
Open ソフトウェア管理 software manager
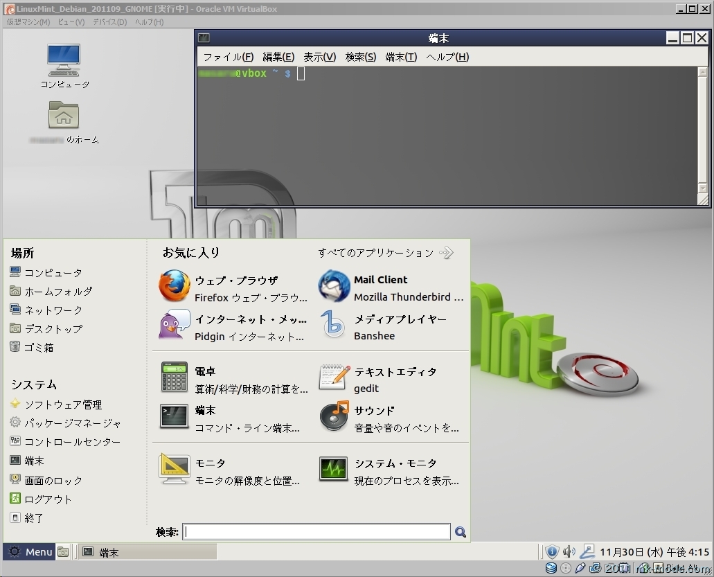click(x=63, y=405)
